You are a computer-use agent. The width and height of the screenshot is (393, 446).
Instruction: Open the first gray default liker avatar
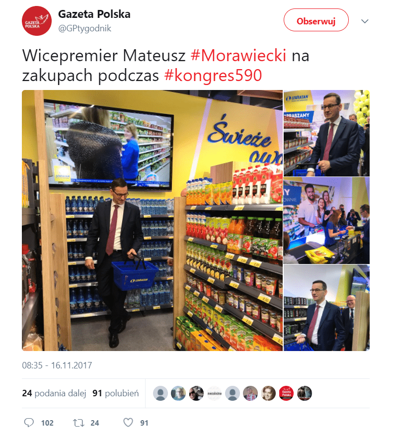click(x=160, y=393)
